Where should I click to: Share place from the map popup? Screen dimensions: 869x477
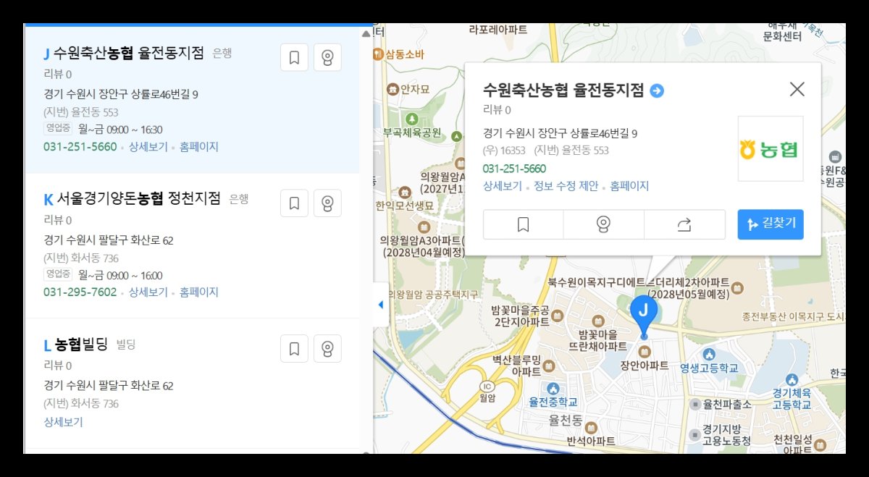(684, 224)
